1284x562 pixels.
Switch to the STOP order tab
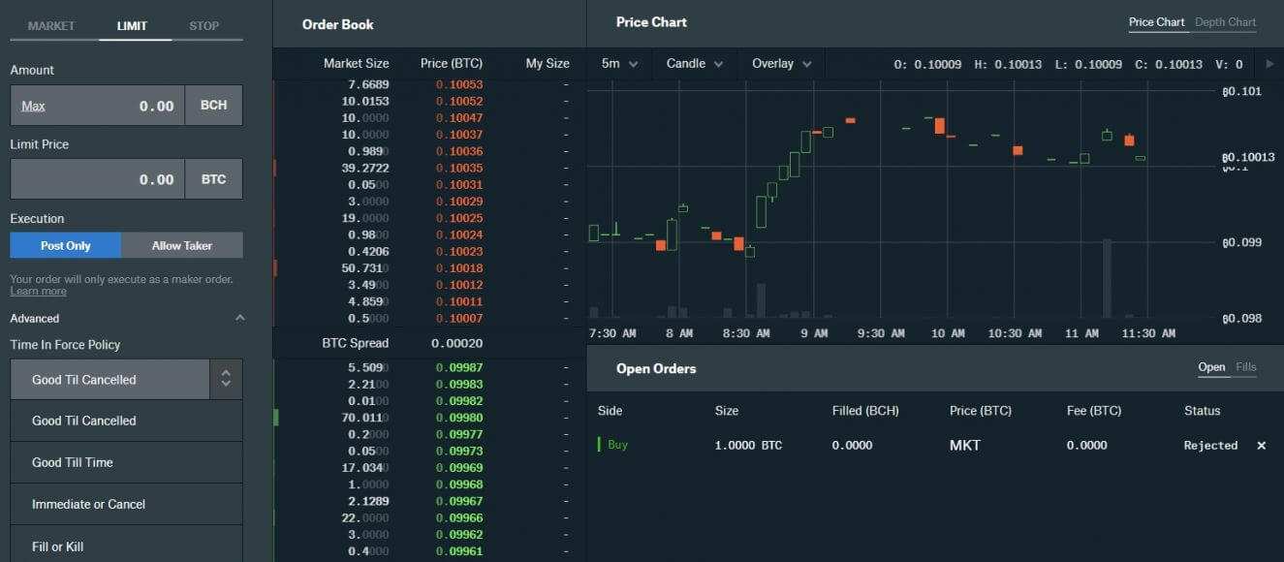point(204,26)
